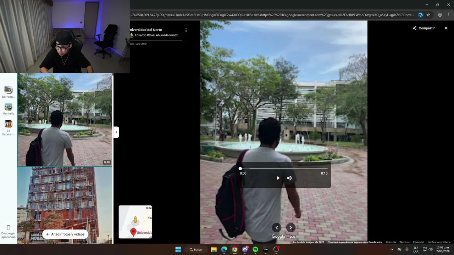Click Añadir fotos y videos button
The height and width of the screenshot is (255, 454).
65,234
